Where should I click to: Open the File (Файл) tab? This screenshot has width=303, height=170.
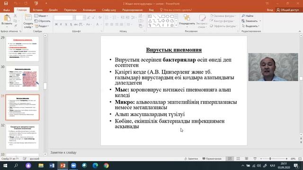tap(6, 10)
